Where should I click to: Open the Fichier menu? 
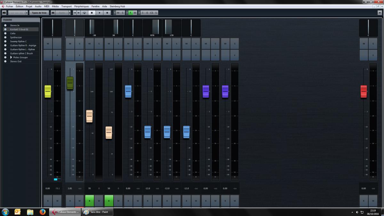coord(9,6)
